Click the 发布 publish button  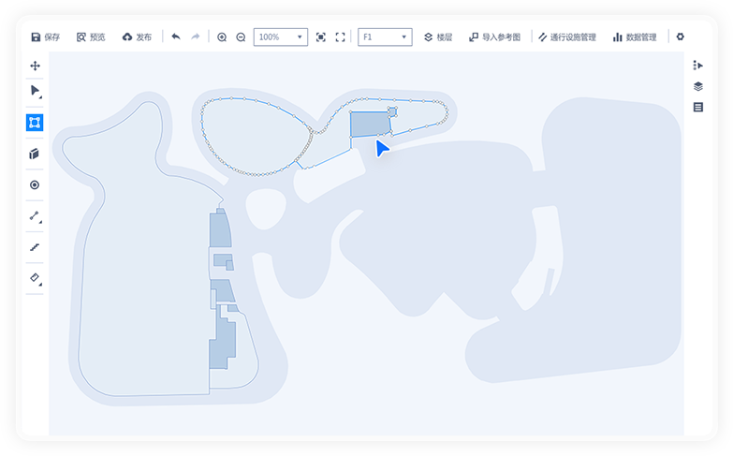point(137,37)
